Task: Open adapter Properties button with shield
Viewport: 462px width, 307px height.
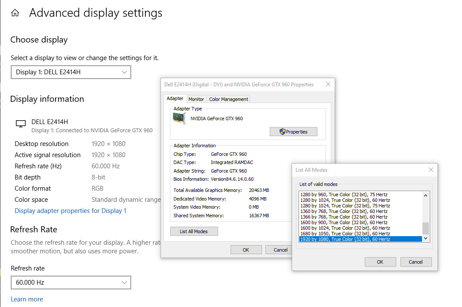Action: 293,132
